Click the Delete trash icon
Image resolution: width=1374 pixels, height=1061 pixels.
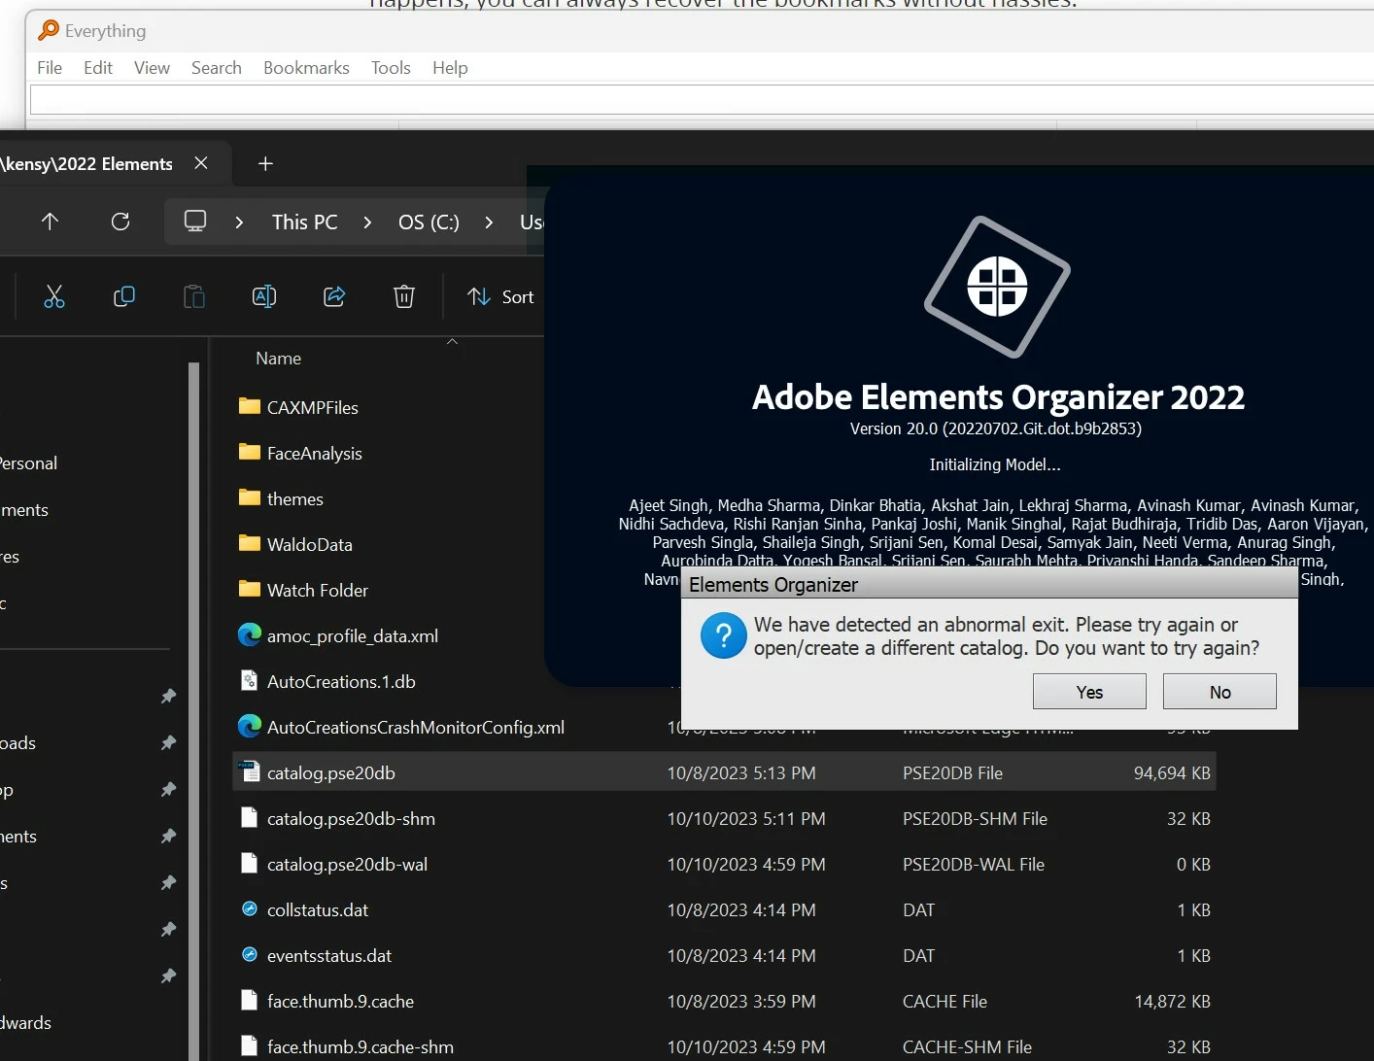coord(404,296)
